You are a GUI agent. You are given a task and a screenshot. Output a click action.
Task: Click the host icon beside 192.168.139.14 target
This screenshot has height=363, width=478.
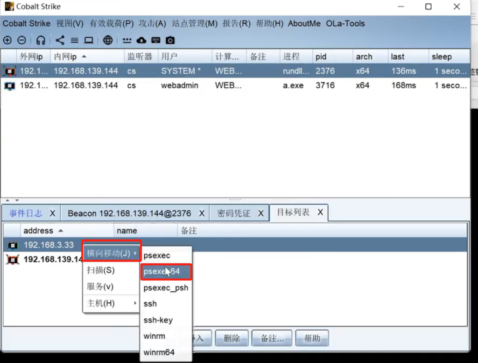tap(13, 259)
